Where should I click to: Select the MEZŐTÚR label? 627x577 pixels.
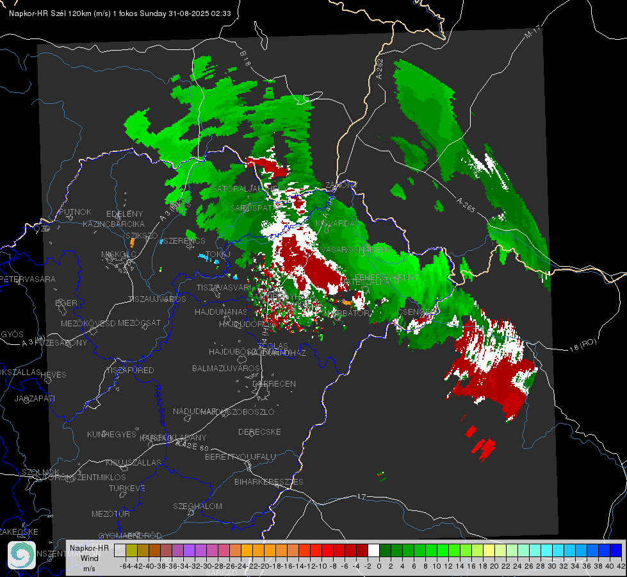pyautogui.click(x=111, y=514)
